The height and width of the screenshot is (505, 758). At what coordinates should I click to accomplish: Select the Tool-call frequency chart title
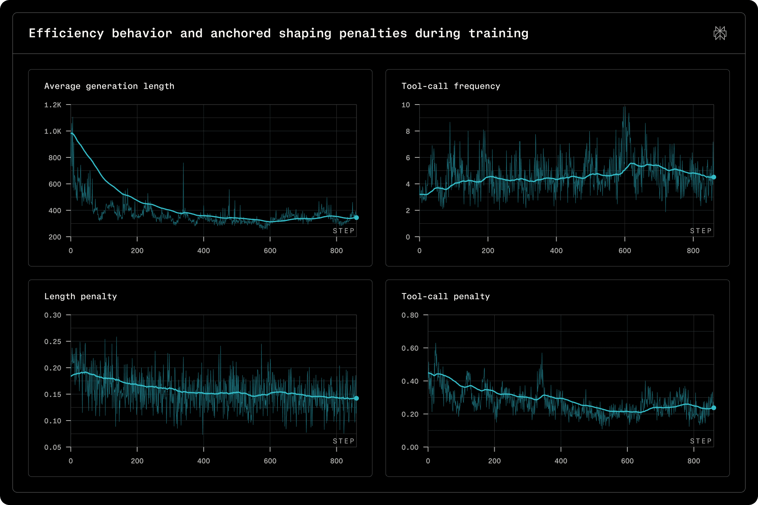(450, 86)
